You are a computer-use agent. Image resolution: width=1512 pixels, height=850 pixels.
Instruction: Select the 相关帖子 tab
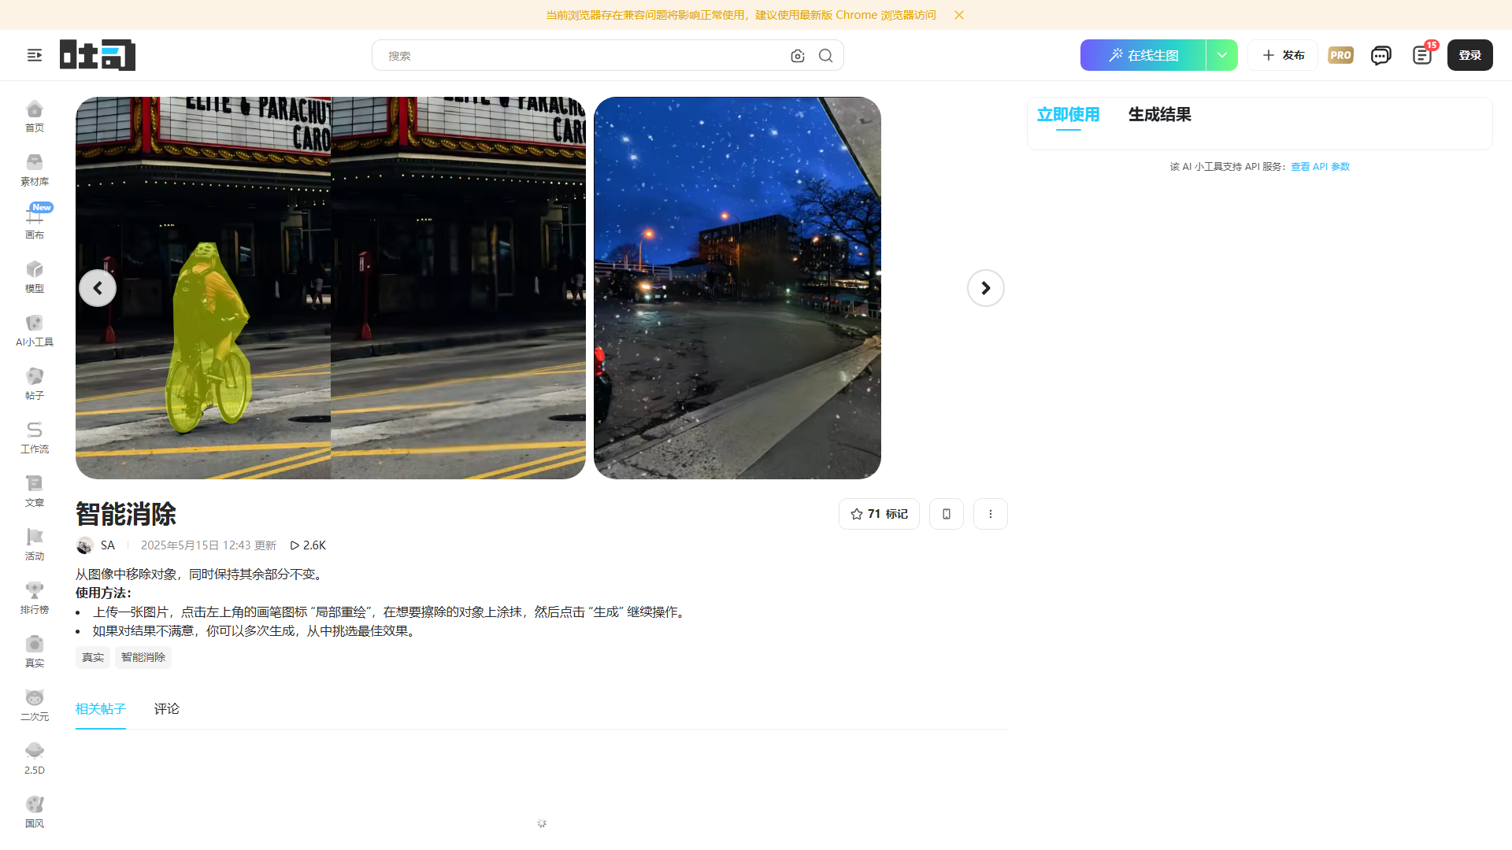pos(101,709)
